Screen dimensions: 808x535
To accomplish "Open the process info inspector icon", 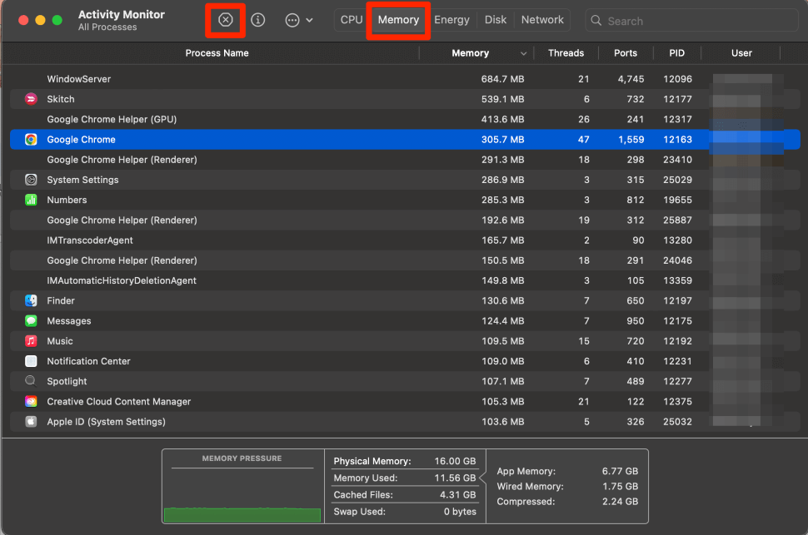I will [x=258, y=20].
